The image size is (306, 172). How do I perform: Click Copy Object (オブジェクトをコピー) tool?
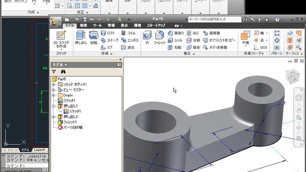point(219,40)
